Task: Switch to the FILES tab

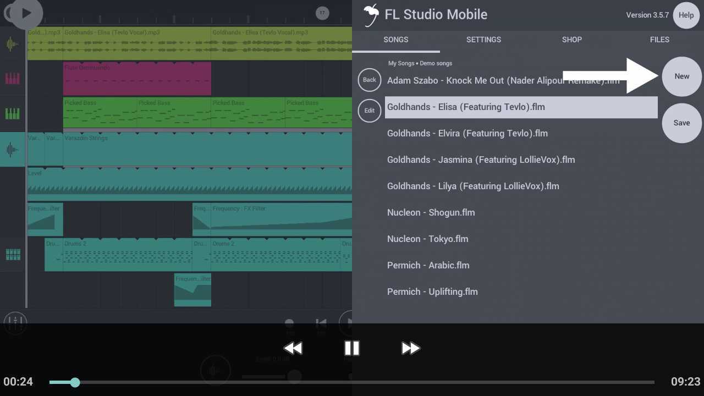Action: point(659,40)
